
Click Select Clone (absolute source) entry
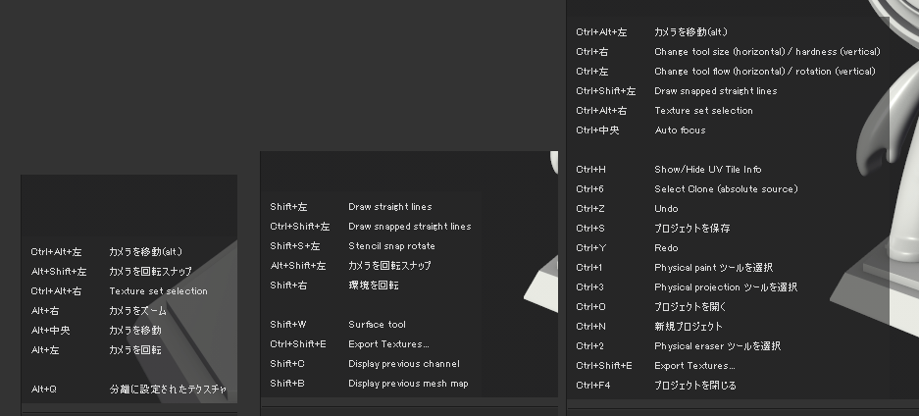tap(726, 189)
